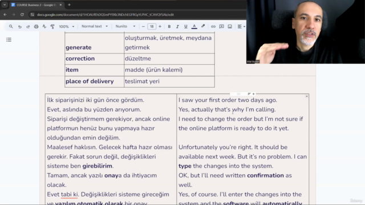Open the table cell options arrow
Viewport: 365px width, 205px height.
click(x=307, y=96)
